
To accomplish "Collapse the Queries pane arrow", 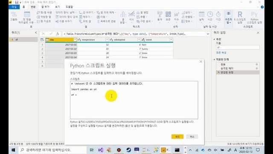I will tap(36, 33).
